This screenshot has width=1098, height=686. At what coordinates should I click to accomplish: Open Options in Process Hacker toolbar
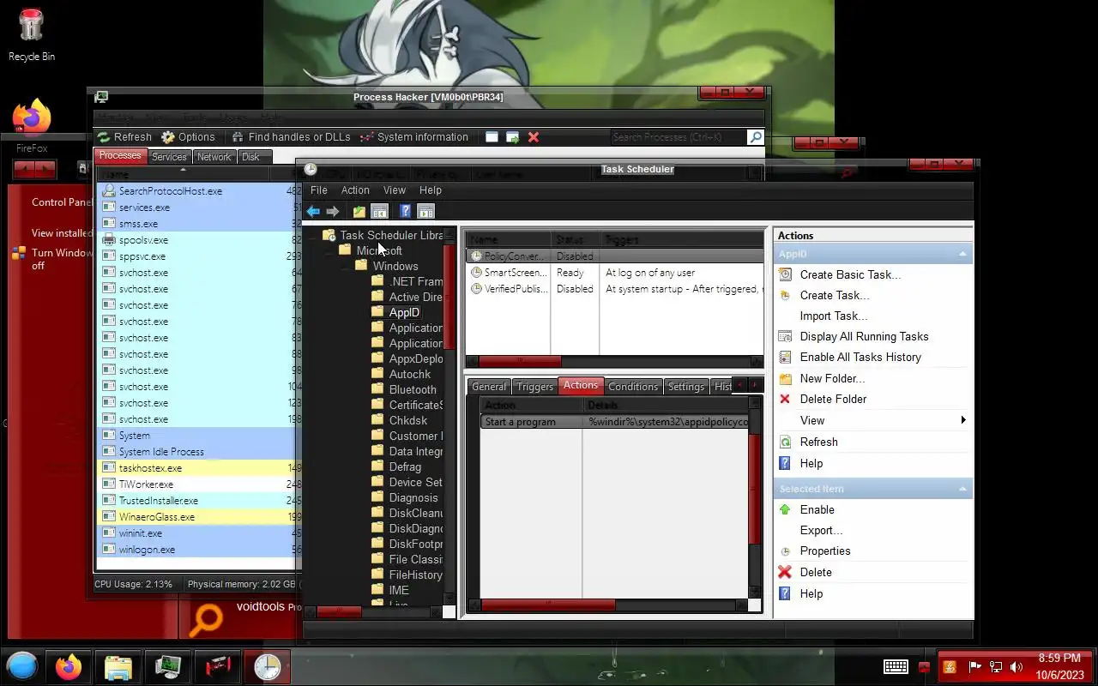coord(189,137)
